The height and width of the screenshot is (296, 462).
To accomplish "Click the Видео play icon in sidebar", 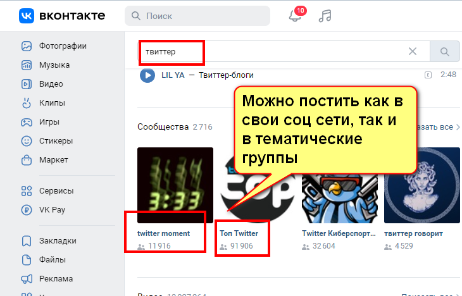I will pos(27,84).
